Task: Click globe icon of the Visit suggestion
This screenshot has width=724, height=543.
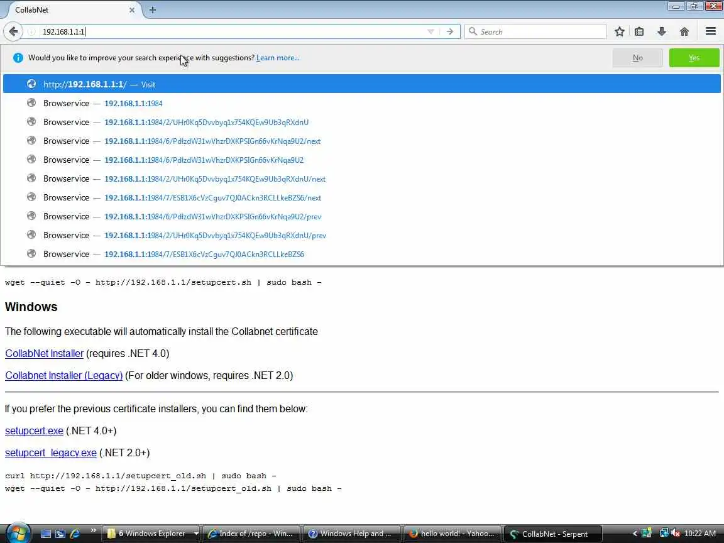Action: point(31,84)
